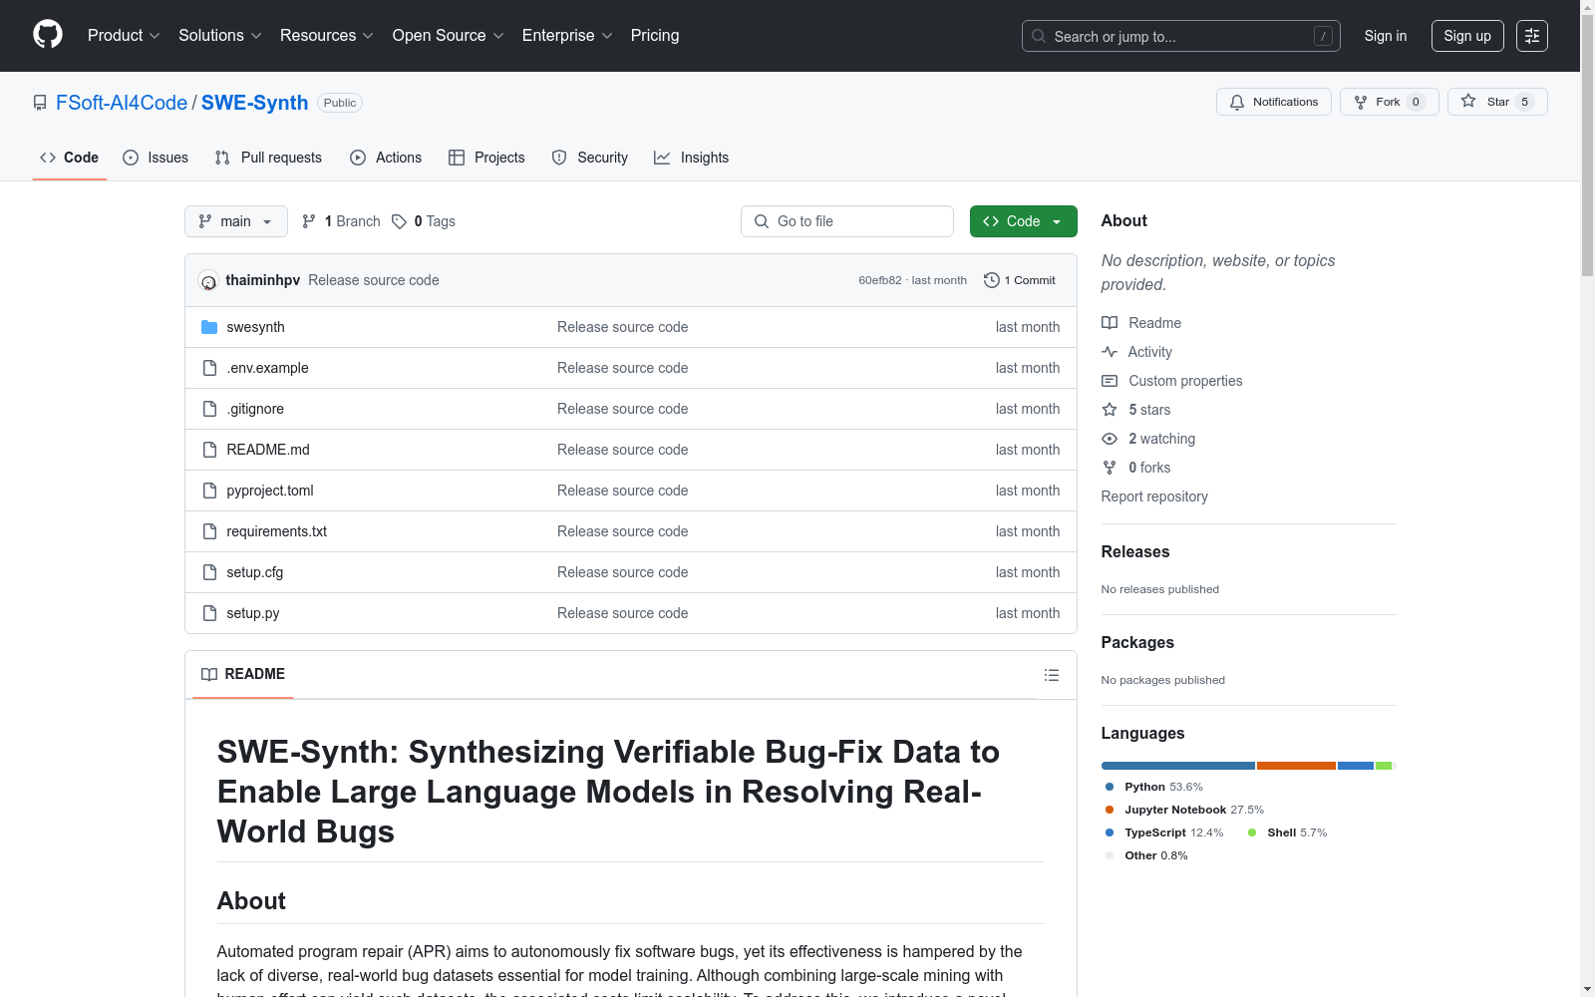Open the Projects tab

[x=486, y=158]
